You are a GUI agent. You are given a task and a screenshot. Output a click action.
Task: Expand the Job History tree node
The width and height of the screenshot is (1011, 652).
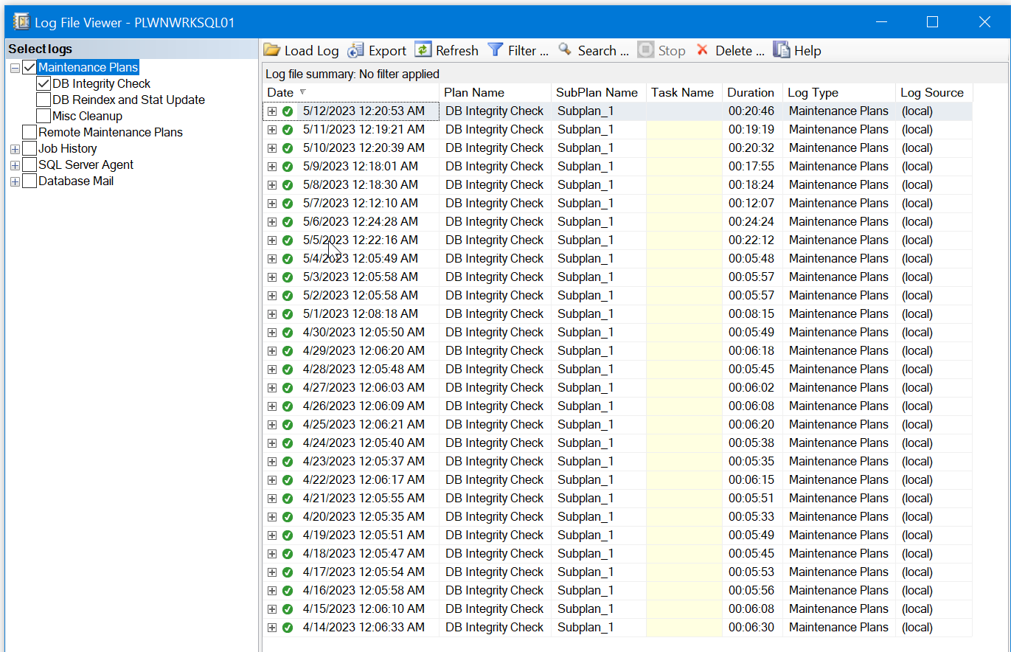pyautogui.click(x=15, y=149)
